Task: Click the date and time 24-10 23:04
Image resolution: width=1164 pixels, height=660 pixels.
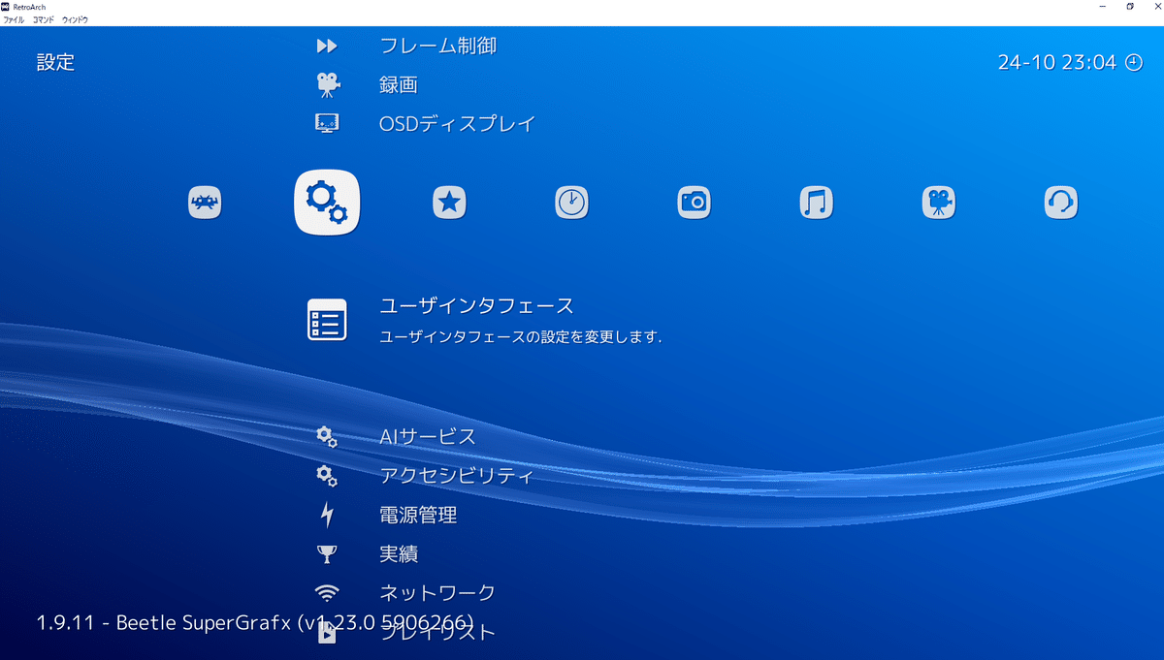Action: pyautogui.click(x=1057, y=62)
